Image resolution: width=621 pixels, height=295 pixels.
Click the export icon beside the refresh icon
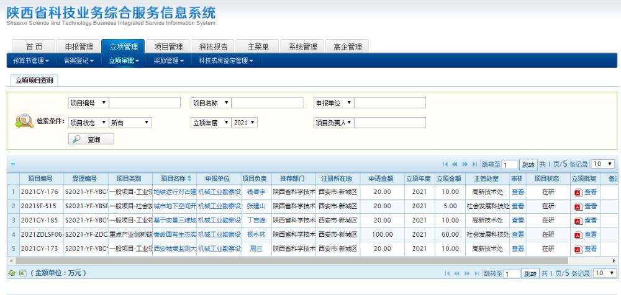pos(20,273)
